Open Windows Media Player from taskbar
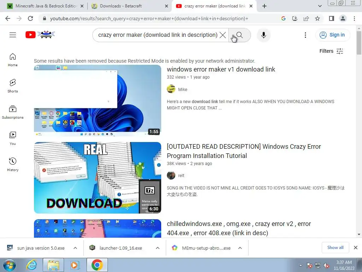 74,265
